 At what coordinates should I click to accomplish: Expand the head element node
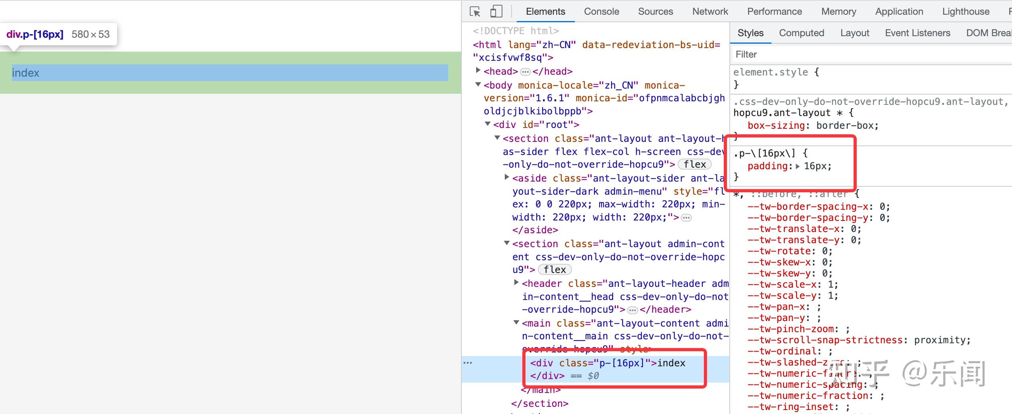click(x=478, y=72)
